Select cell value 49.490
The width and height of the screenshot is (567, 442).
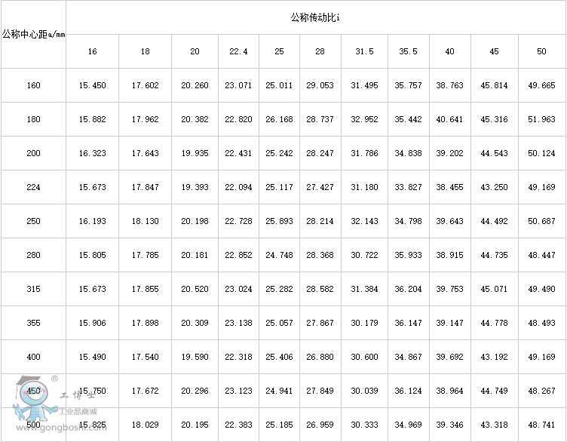[x=541, y=289]
